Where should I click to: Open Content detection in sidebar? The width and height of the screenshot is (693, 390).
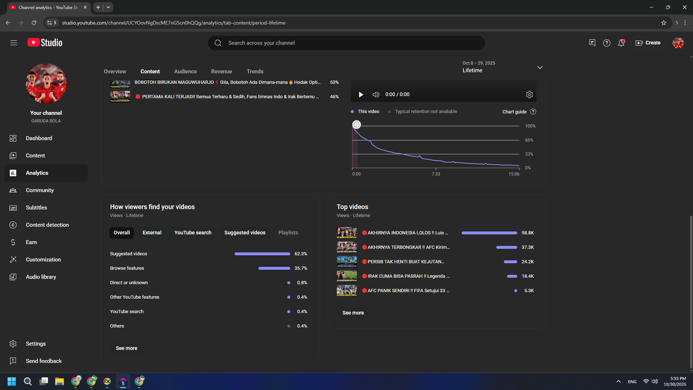click(47, 225)
